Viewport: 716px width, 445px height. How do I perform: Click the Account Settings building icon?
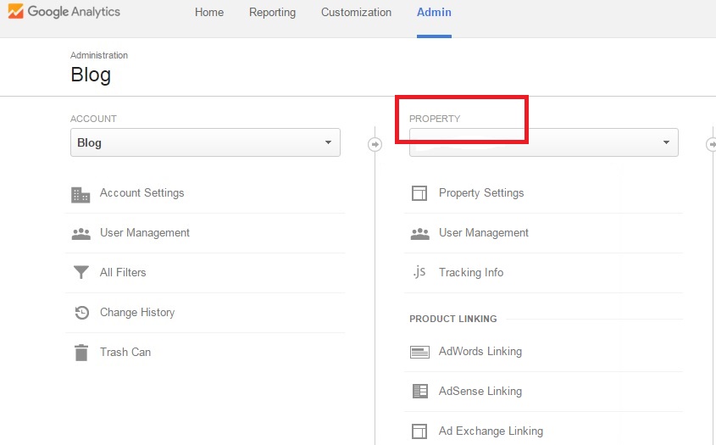pos(80,194)
